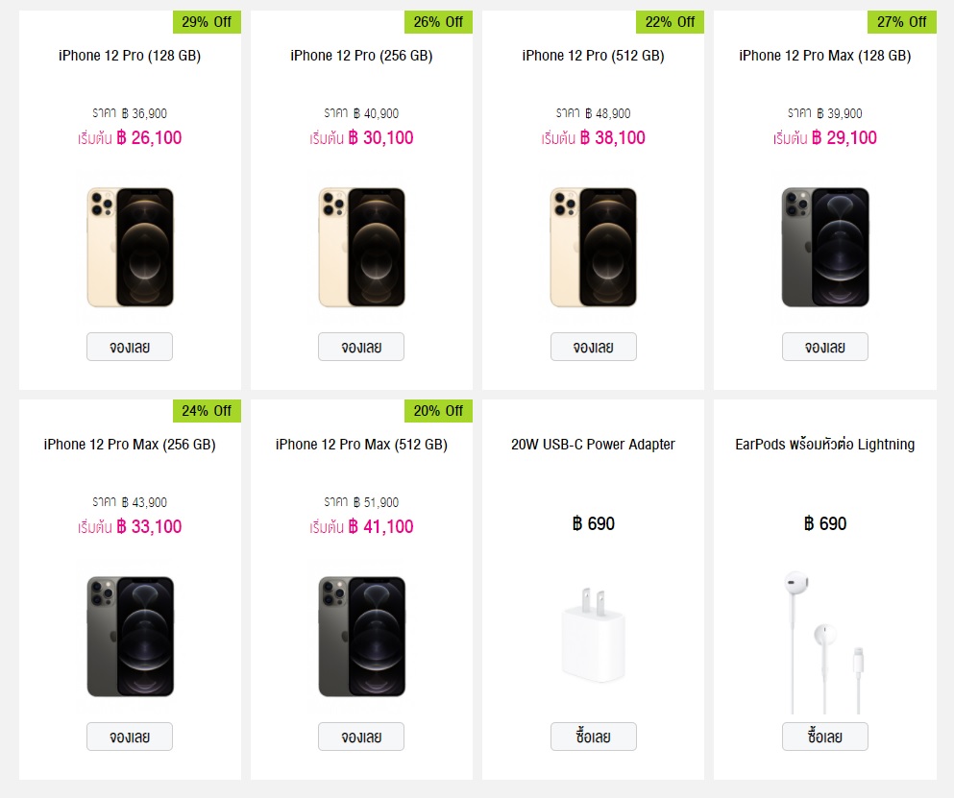Click the iPhone 12 Pro 256 GB product image
The width and height of the screenshot is (954, 798).
point(362,247)
